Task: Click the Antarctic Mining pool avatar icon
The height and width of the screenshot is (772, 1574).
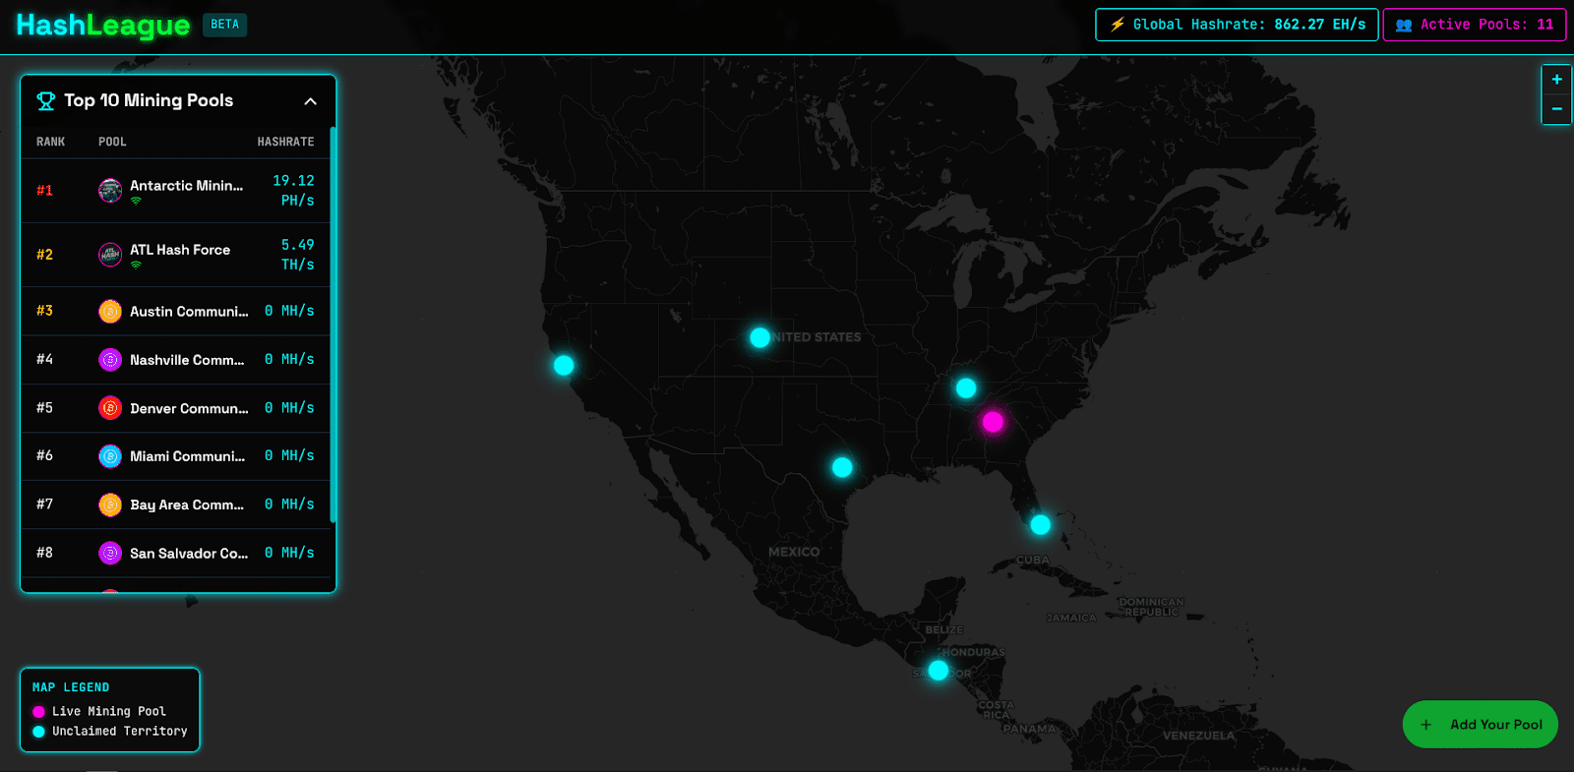Action: (110, 190)
